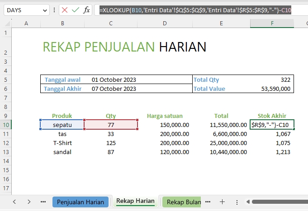Viewport: 308px width, 211px height.
Task: Select the Total Value label cell
Action: [221, 89]
